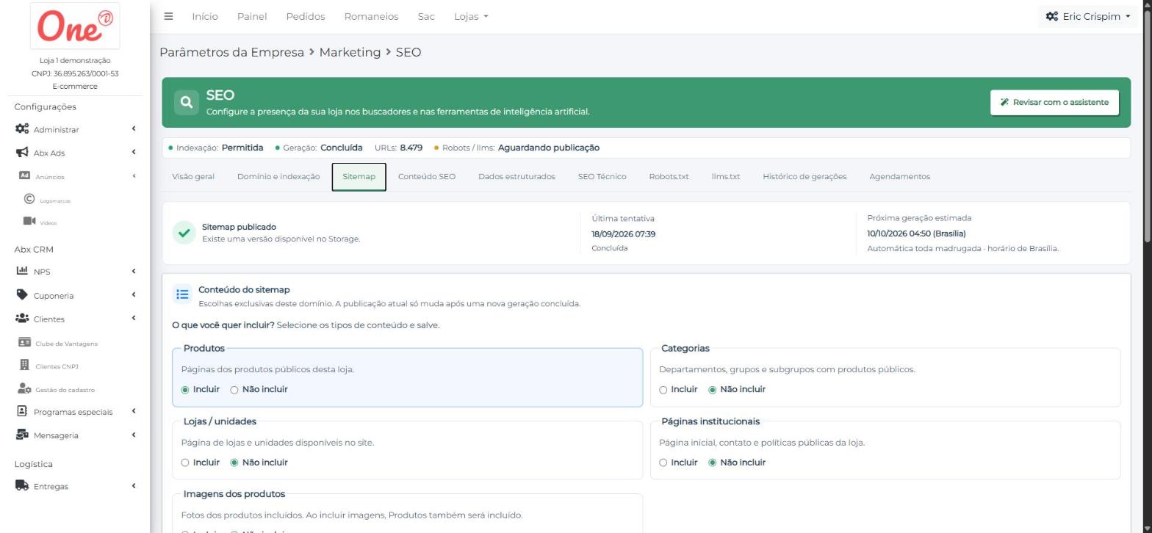
Task: Click the Logomarcas copyright icon
Action: [x=29, y=199]
